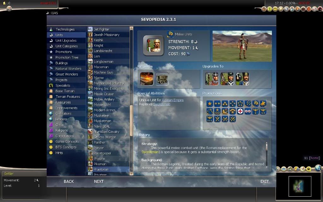This screenshot has width=323, height=202.
Task: Open the Iron Working technology requirement icon
Action: click(147, 79)
